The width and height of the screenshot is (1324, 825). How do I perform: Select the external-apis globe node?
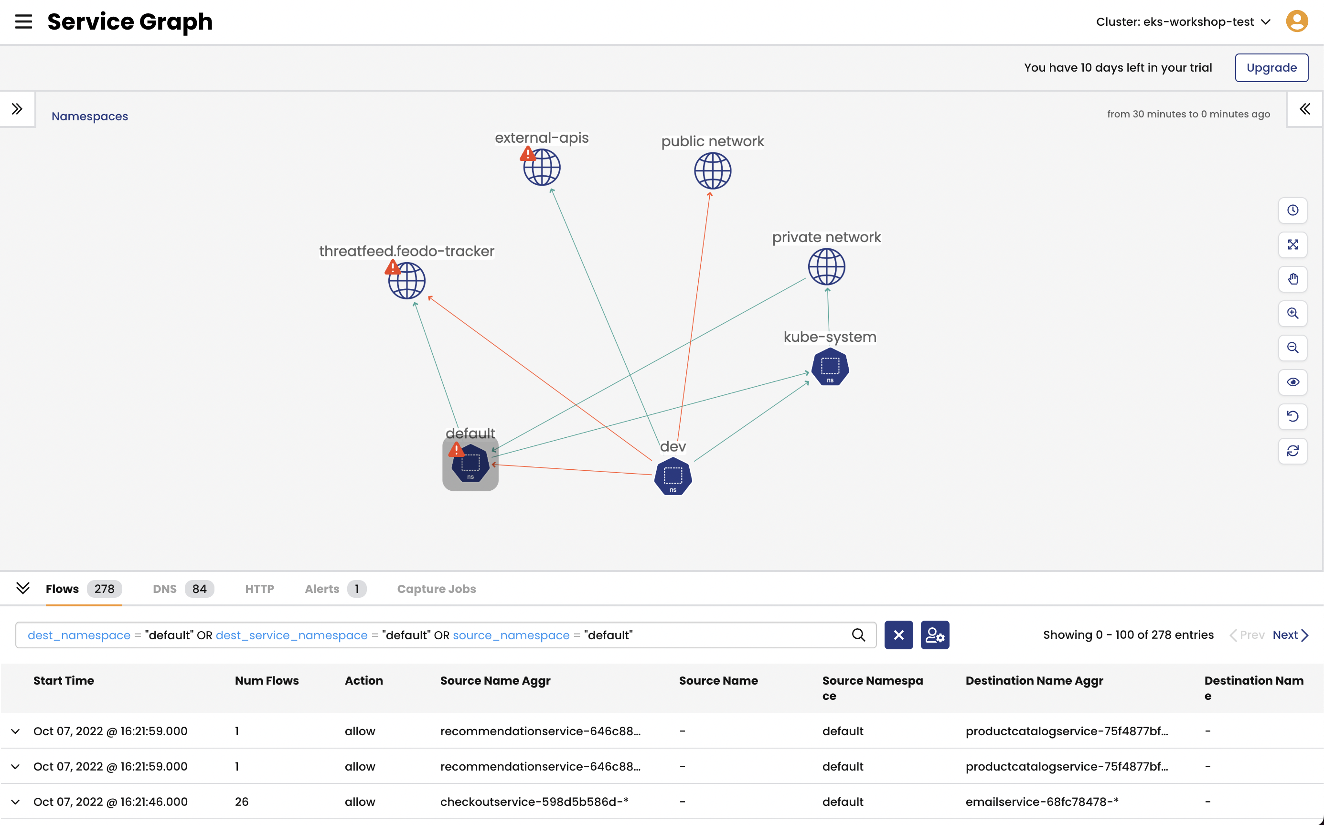(x=542, y=168)
